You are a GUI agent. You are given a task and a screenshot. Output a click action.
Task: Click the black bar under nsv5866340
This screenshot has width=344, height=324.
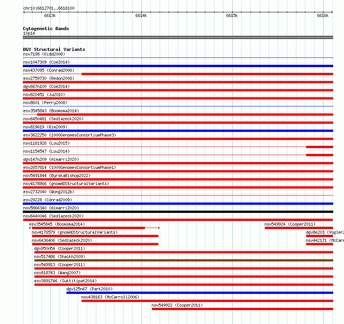coord(178,212)
